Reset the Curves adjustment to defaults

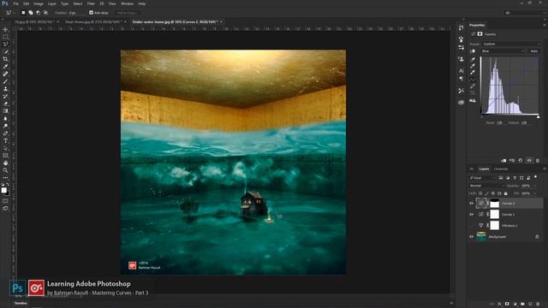point(521,161)
